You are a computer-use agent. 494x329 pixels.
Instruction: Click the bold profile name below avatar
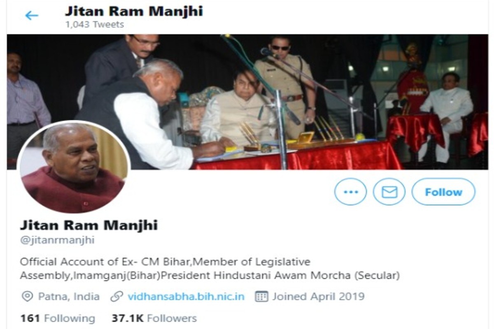click(x=89, y=225)
